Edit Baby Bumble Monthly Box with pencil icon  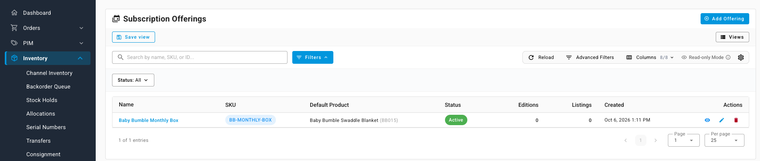point(722,120)
